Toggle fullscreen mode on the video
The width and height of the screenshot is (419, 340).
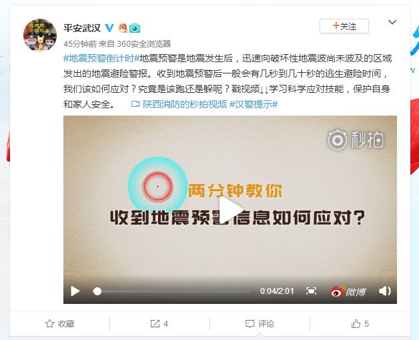point(311,291)
